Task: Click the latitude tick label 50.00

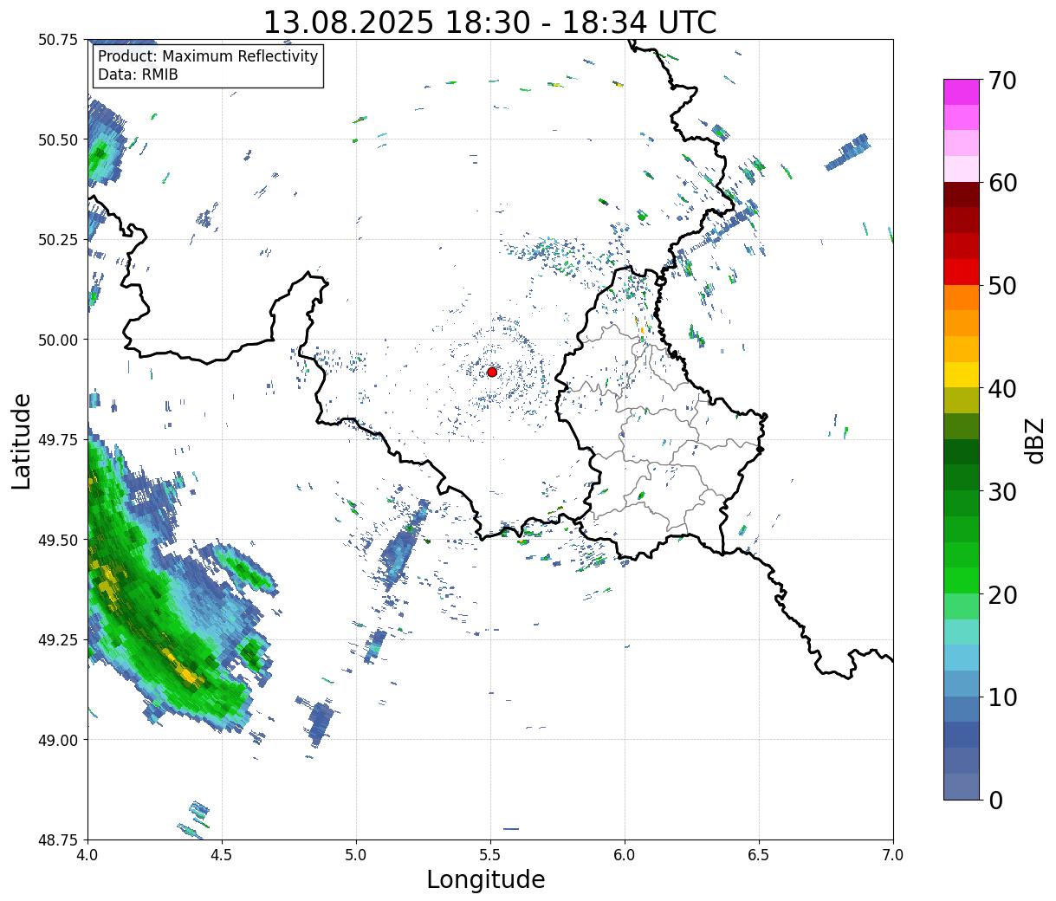Action: tap(58, 340)
